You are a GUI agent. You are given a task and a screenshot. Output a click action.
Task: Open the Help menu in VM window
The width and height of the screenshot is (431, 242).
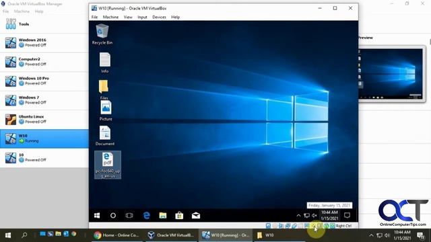tap(175, 17)
